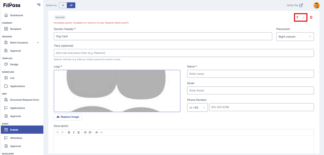Click the Design palette icon
324x155 pixels.
click(x=6, y=64)
